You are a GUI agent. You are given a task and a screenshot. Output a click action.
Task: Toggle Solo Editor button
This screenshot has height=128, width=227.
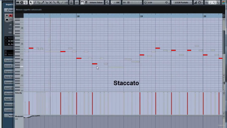click(22, 2)
